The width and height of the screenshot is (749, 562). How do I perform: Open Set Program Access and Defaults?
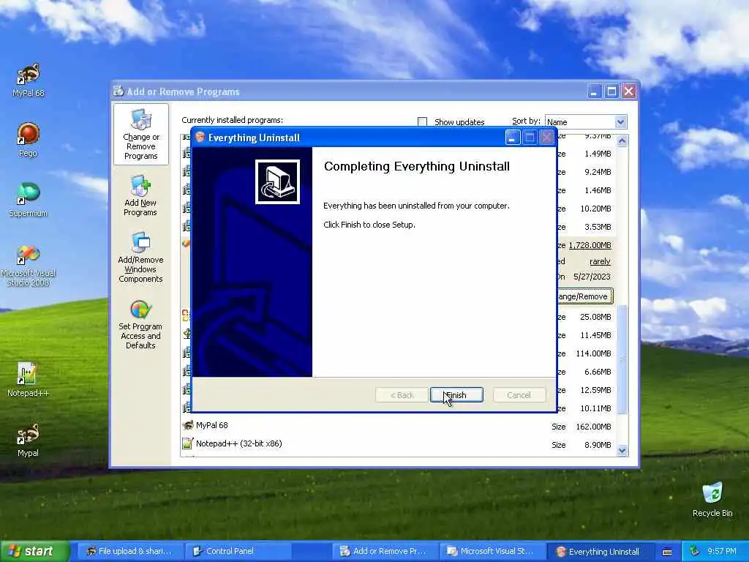(x=140, y=325)
